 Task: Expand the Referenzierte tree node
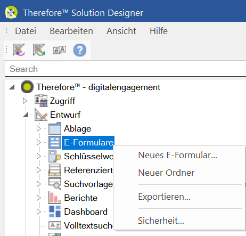click(x=39, y=170)
